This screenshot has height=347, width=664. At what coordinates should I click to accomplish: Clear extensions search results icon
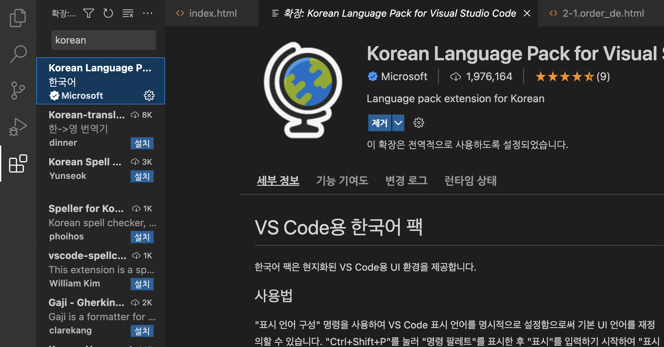128,13
